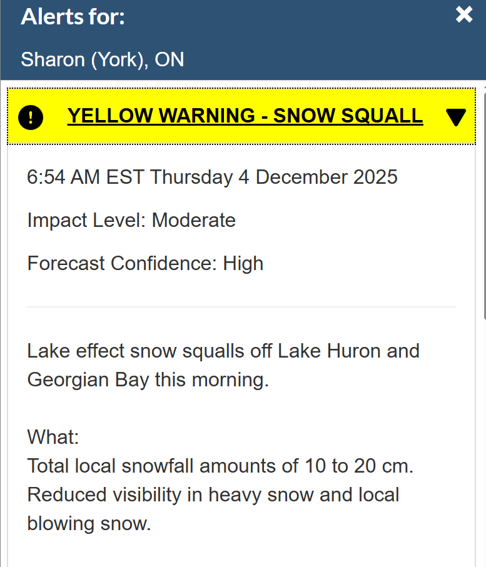Click the "What:" section label

(53, 437)
